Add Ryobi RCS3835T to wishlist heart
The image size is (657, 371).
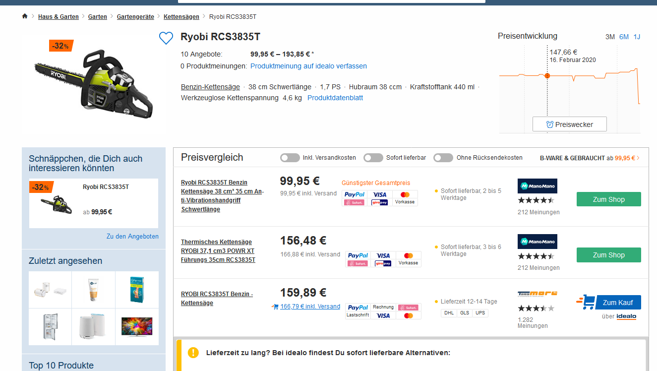coord(166,38)
